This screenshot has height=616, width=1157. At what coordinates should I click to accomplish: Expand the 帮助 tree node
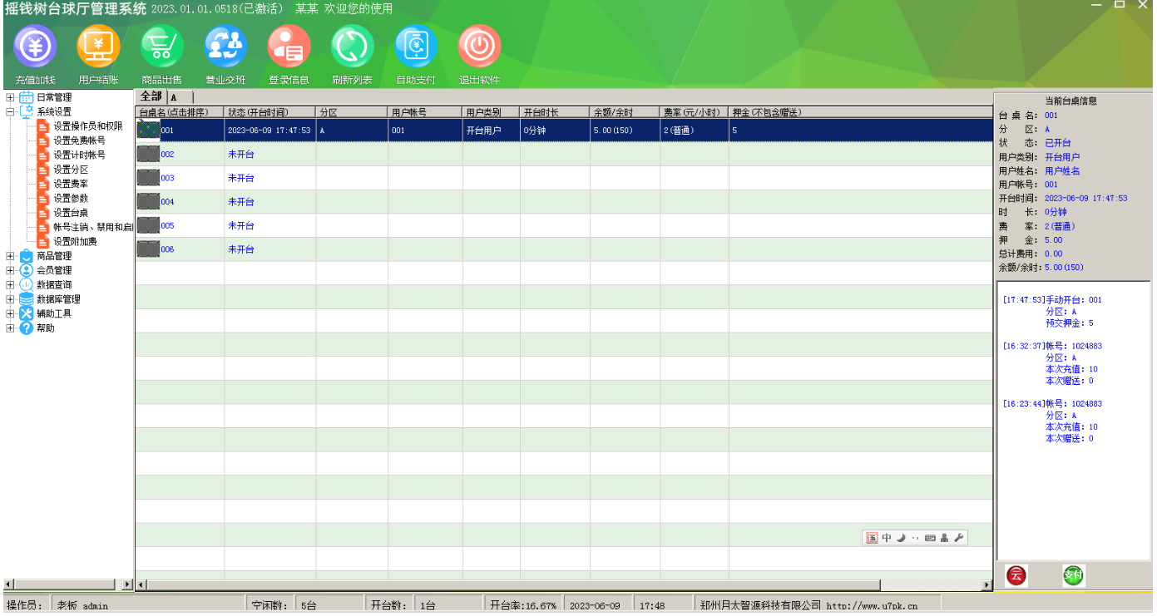click(x=10, y=328)
